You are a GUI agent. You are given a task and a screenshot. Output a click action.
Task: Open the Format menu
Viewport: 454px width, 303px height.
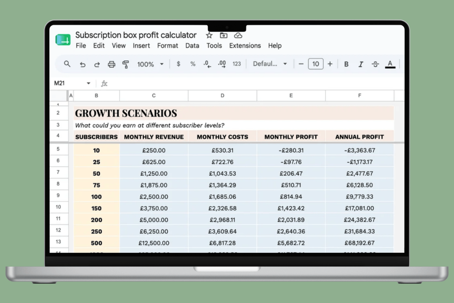point(168,45)
